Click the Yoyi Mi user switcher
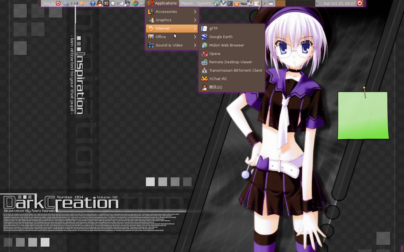This screenshot has width=404, height=252. coord(49,3)
